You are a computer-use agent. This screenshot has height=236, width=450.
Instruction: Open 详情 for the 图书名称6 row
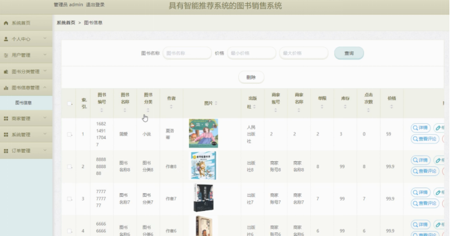tap(421, 224)
